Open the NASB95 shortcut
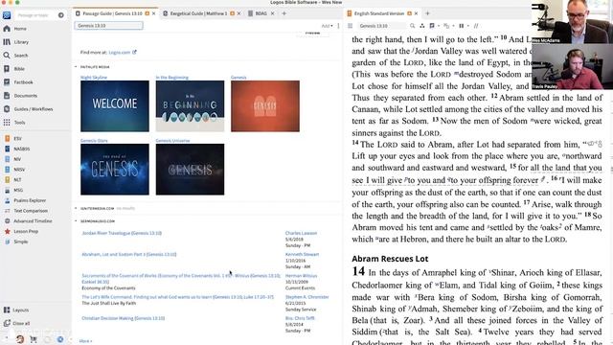 click(17, 149)
